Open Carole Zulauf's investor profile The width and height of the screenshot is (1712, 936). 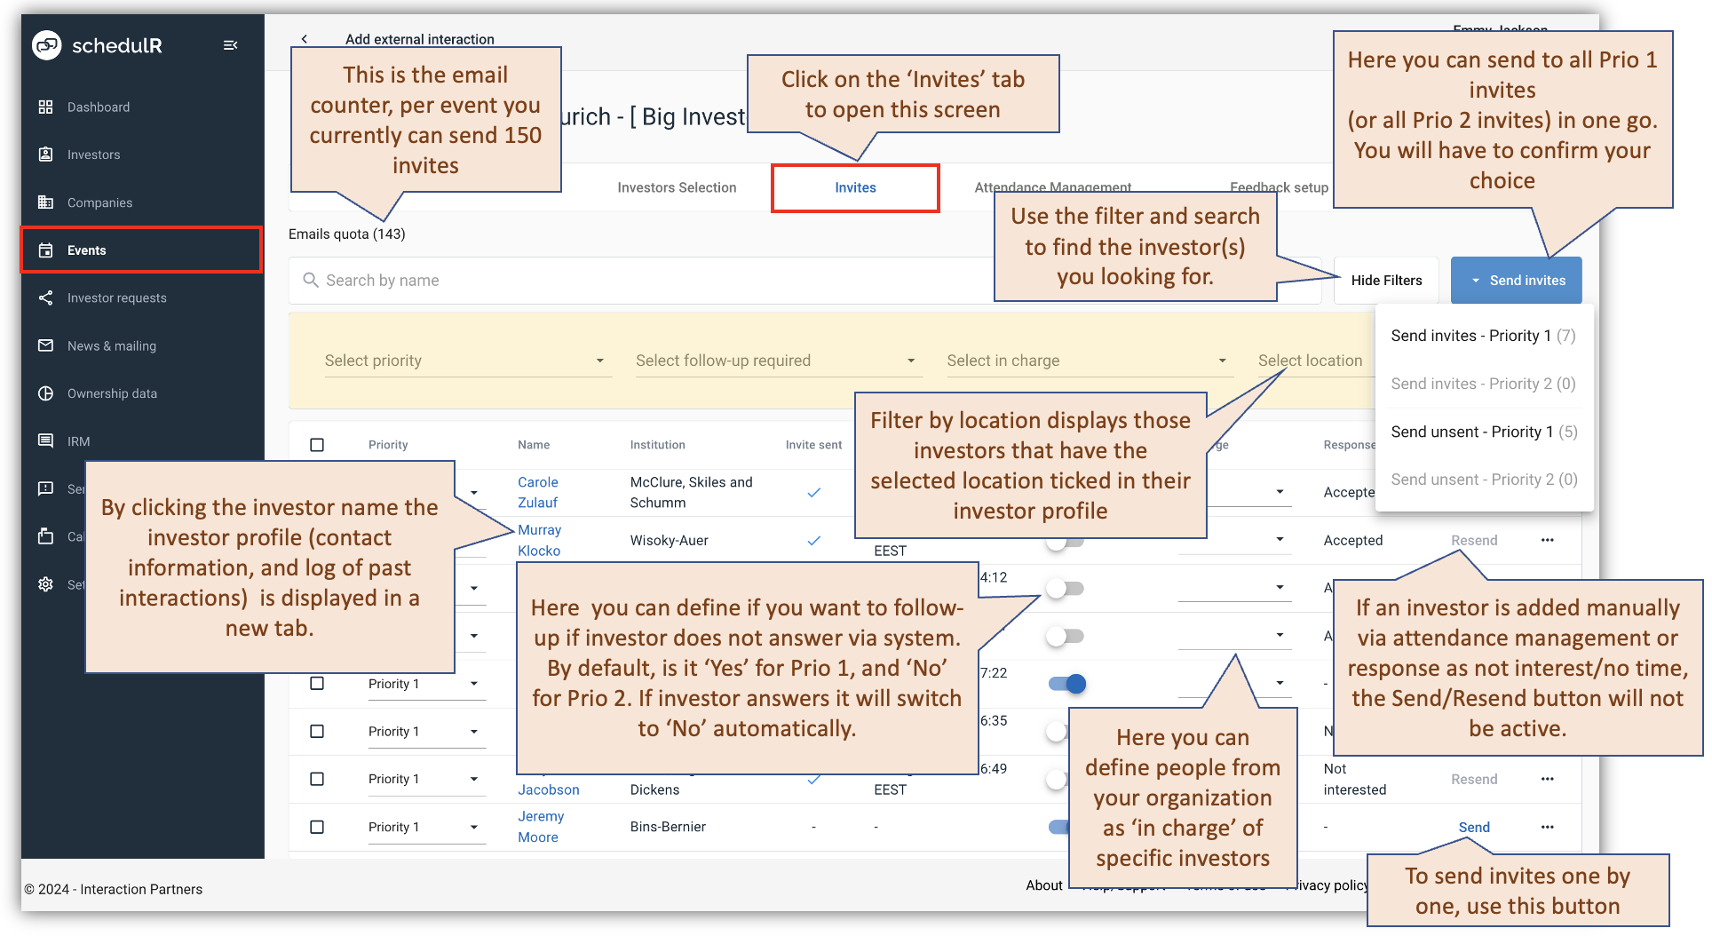[537, 492]
